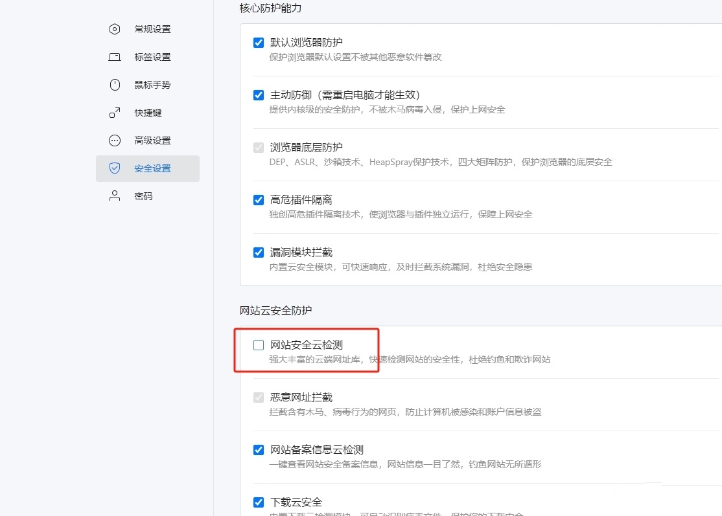722x516 pixels.
Task: Open the 快捷键 settings page
Action: tap(147, 113)
